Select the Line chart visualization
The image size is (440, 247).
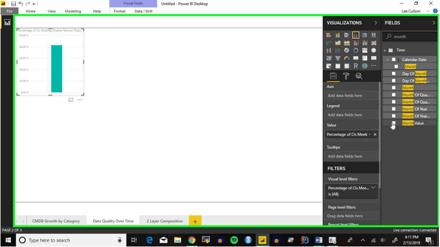328,43
